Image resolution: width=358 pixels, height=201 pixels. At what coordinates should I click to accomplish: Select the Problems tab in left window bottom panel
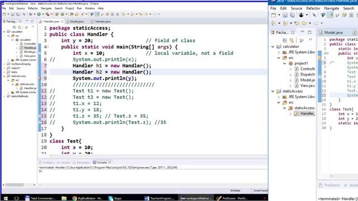tap(47, 162)
